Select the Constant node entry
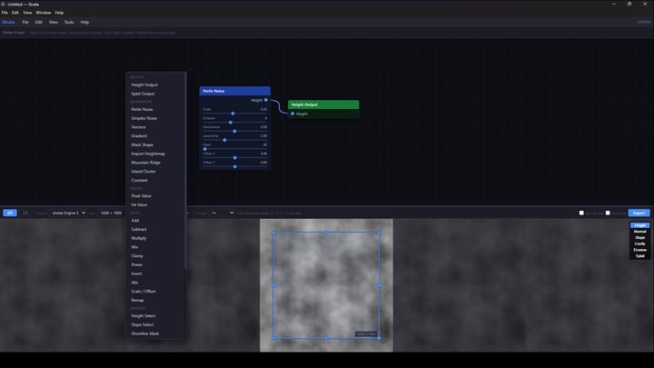This screenshot has height=368, width=654. (x=155, y=180)
